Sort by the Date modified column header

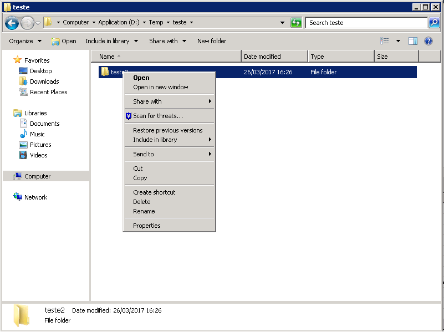coord(274,57)
